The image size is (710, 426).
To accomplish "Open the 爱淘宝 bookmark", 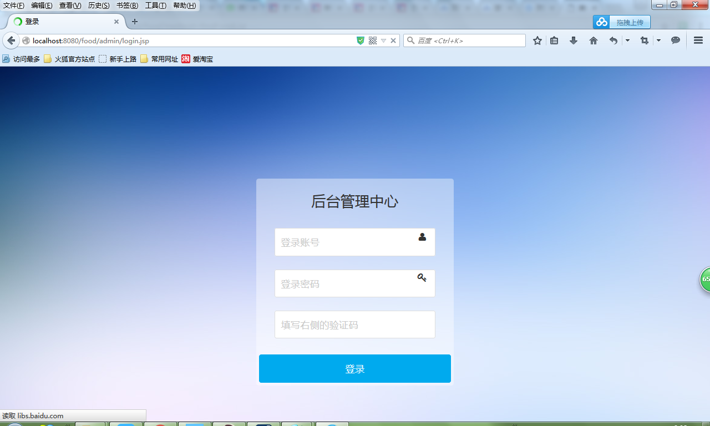I will 197,59.
